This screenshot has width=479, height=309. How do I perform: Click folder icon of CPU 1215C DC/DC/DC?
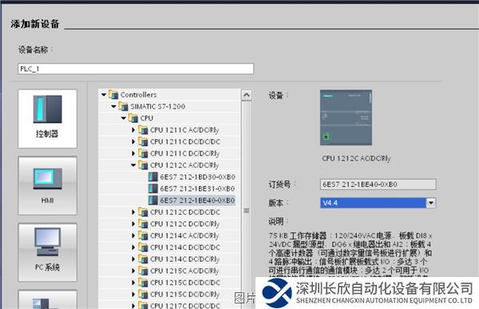click(143, 283)
